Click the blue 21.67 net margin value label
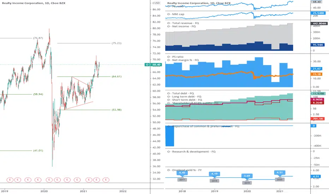 [316, 68]
